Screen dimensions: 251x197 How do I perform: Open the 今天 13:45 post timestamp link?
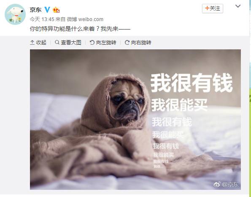pos(42,19)
